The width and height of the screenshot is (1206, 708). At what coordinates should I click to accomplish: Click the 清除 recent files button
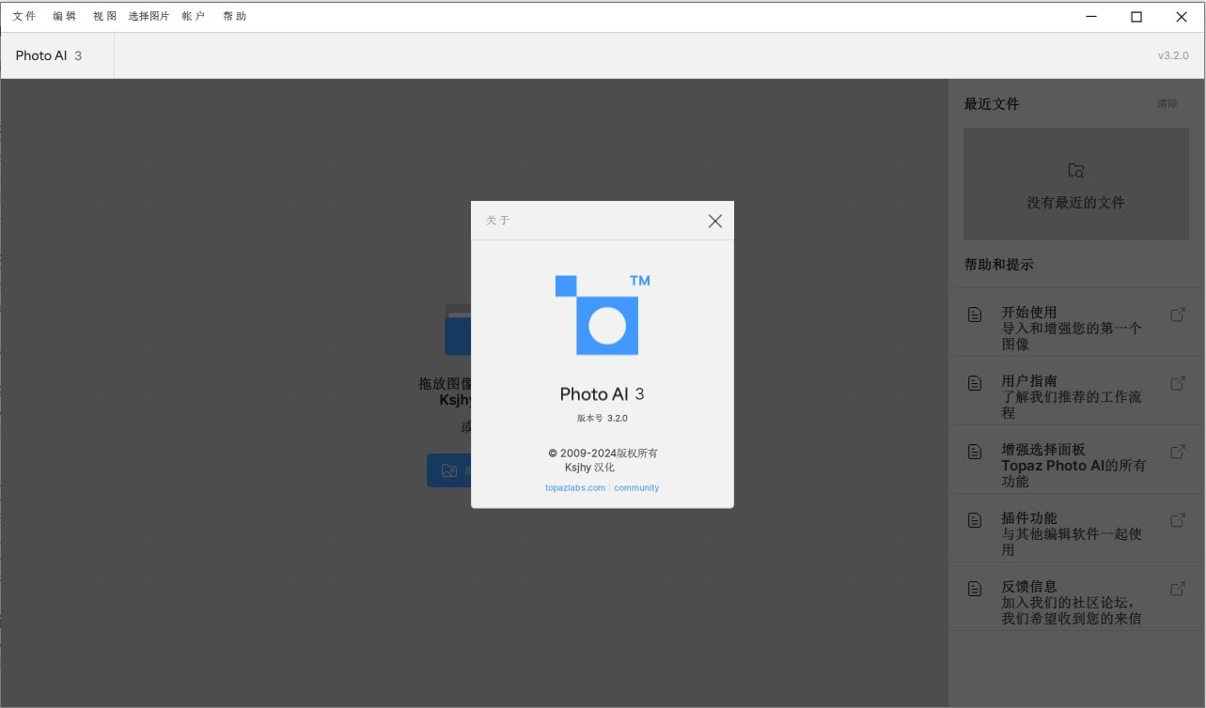tap(1167, 103)
